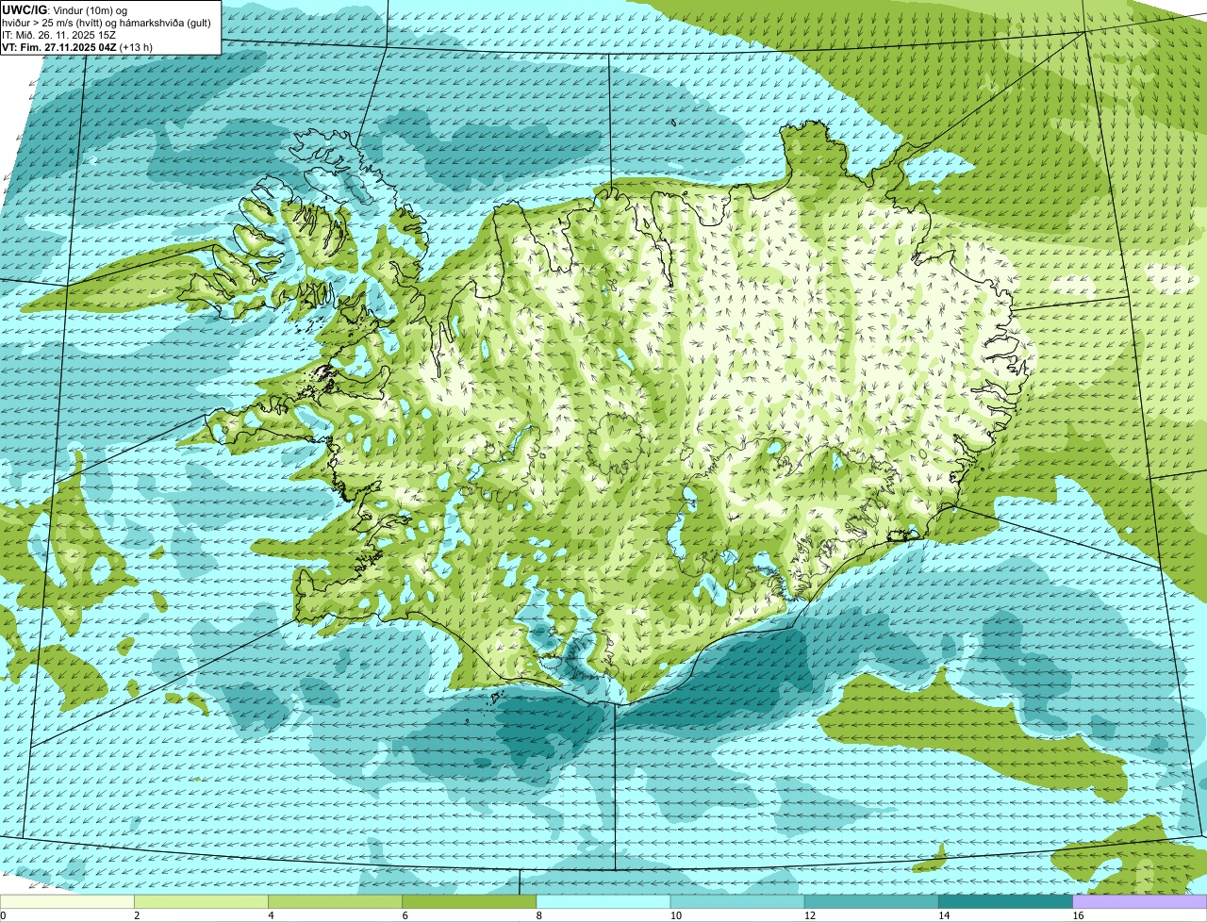The image size is (1207, 922).
Task: Click the 12–14 m/s teal legend segment
Action: click(x=871, y=902)
